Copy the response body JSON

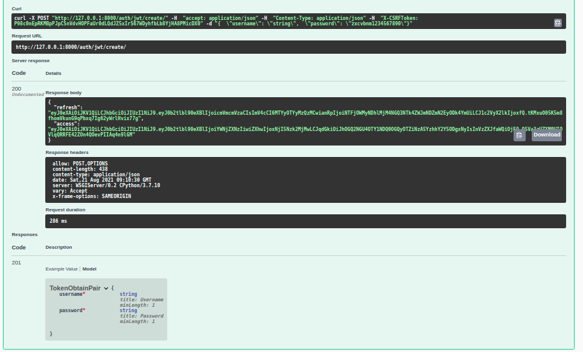pyautogui.click(x=519, y=136)
